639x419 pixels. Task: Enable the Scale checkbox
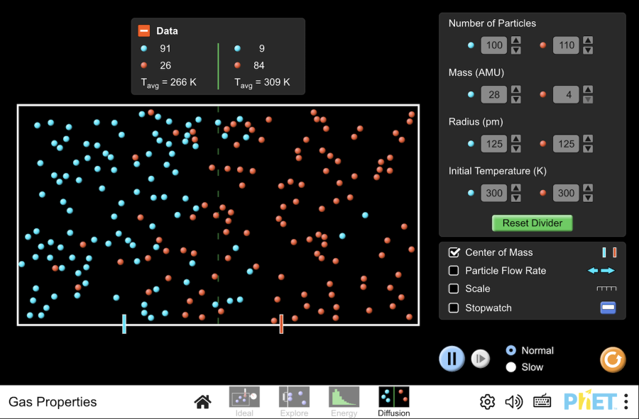click(x=454, y=289)
